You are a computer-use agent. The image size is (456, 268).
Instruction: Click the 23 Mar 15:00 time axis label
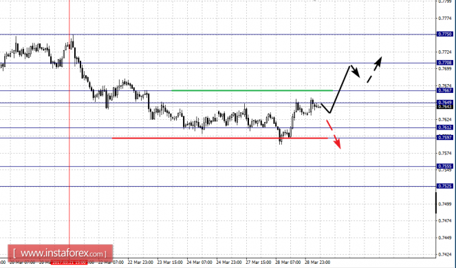click(170, 262)
